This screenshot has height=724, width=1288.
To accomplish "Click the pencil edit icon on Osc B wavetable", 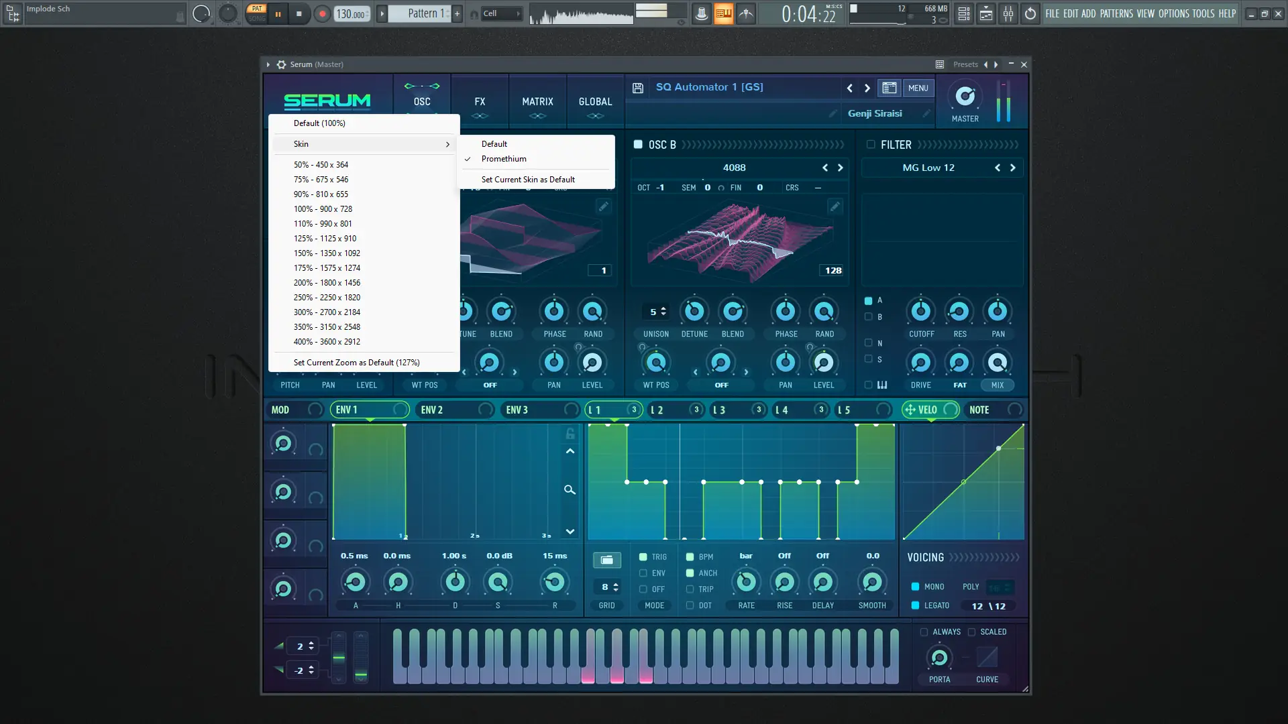I will coord(834,206).
